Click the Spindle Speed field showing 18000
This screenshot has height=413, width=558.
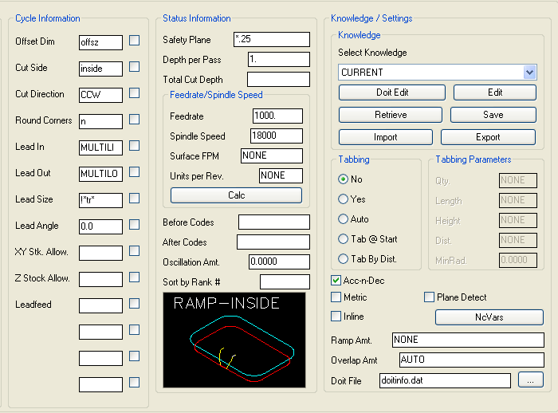277,136
